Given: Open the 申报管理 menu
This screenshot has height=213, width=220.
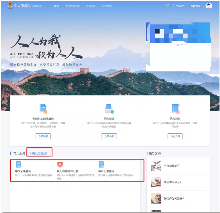Looking at the screenshot, I should pyautogui.click(x=91, y=6).
